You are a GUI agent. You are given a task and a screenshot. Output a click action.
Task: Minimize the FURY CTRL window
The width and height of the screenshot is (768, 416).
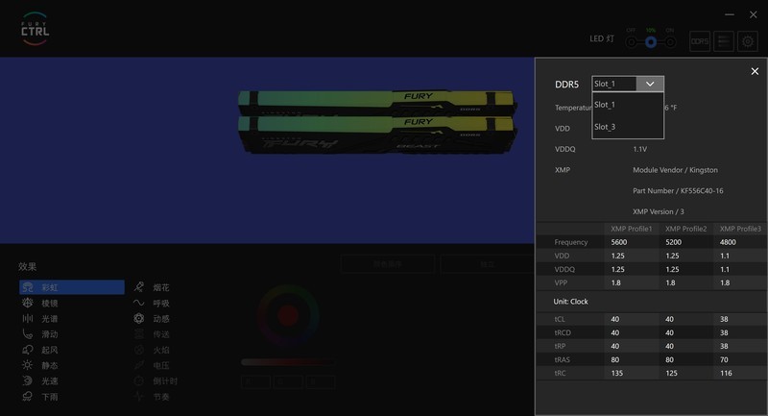coord(730,14)
